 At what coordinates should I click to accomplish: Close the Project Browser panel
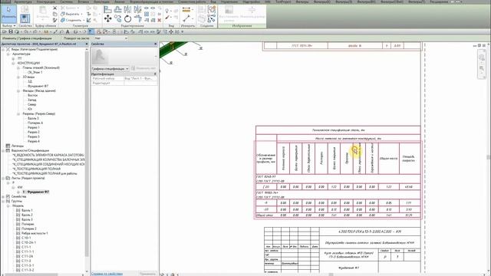[87, 44]
